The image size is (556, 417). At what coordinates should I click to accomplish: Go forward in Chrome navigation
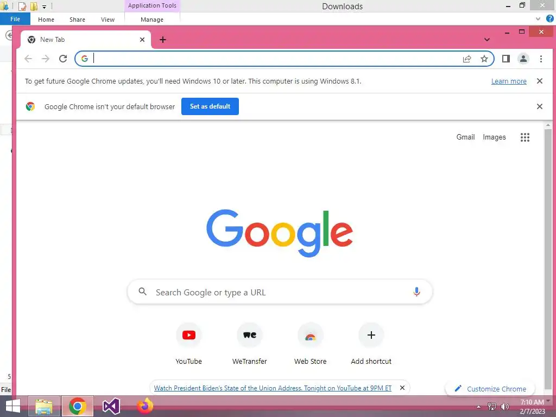pyautogui.click(x=46, y=59)
